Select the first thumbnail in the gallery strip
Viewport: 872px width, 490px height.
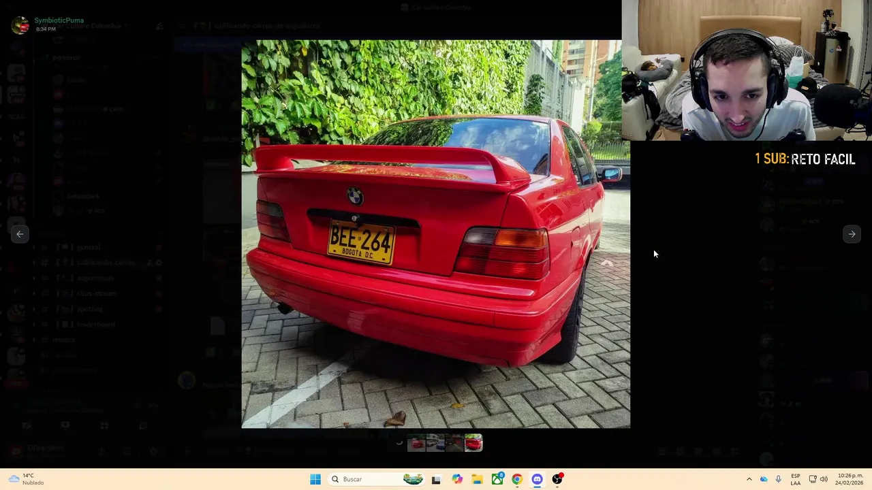pyautogui.click(x=416, y=443)
